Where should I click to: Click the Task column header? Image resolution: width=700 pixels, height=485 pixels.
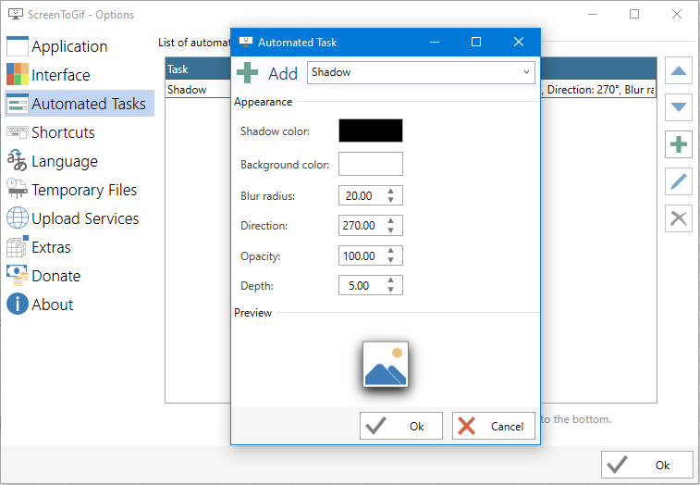tap(198, 69)
